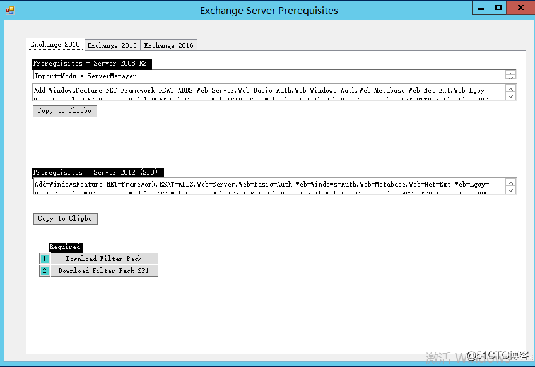The width and height of the screenshot is (535, 367).
Task: Click the down arrow of the Server 2012 command box
Action: 511,190
